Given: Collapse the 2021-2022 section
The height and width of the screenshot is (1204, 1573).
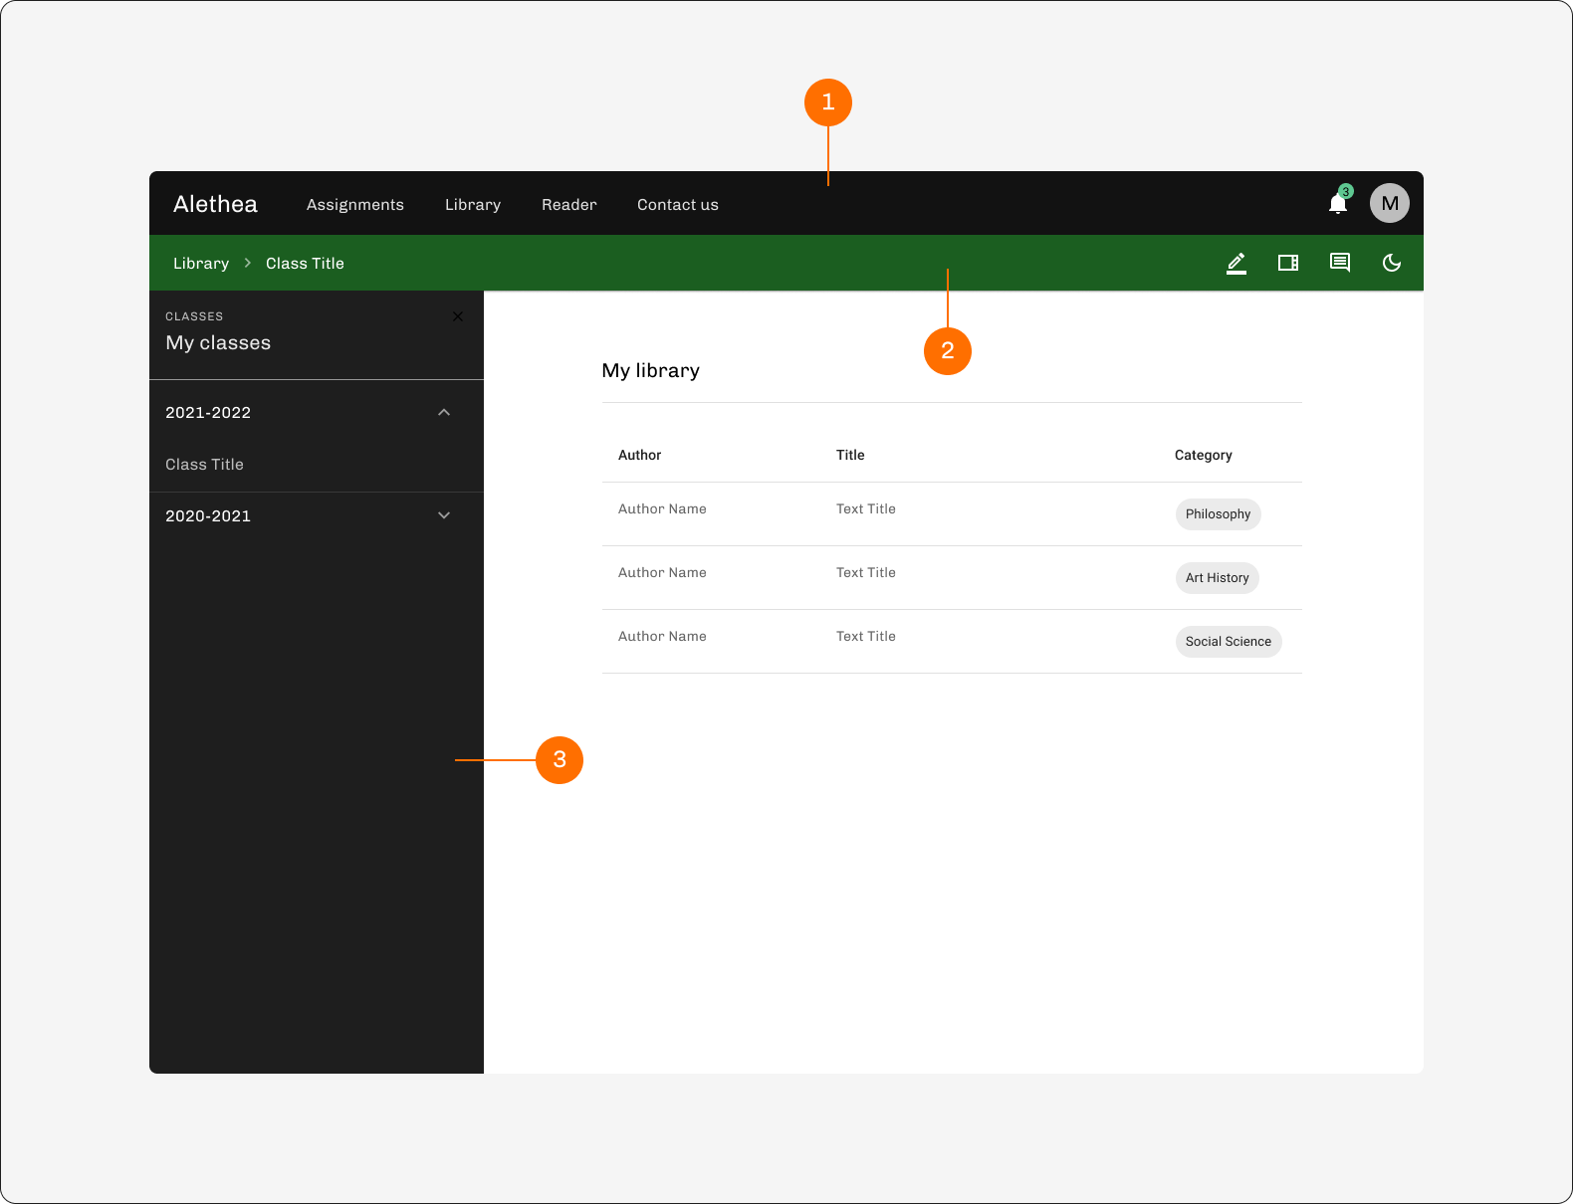Looking at the screenshot, I should [444, 412].
